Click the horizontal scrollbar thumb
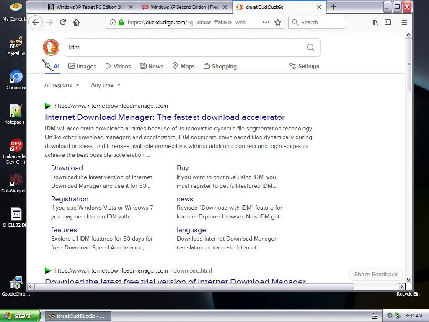Screen dimensions: 429x322 (x=194, y=287)
